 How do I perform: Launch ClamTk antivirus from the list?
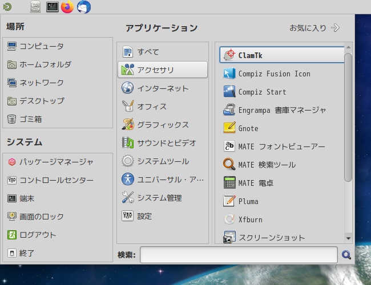[282, 55]
